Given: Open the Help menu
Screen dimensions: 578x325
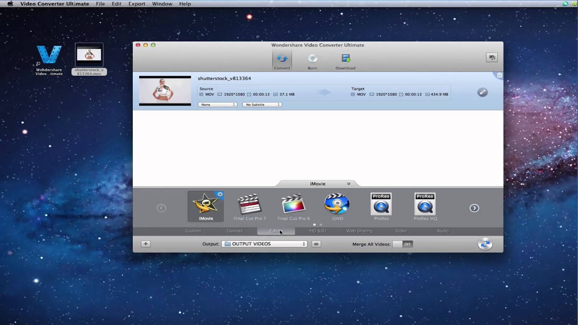Looking at the screenshot, I should [x=185, y=4].
